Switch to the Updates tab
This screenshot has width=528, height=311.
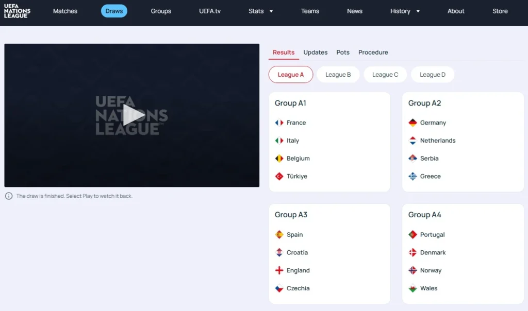tap(315, 53)
